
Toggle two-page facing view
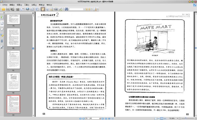(x=162, y=118)
